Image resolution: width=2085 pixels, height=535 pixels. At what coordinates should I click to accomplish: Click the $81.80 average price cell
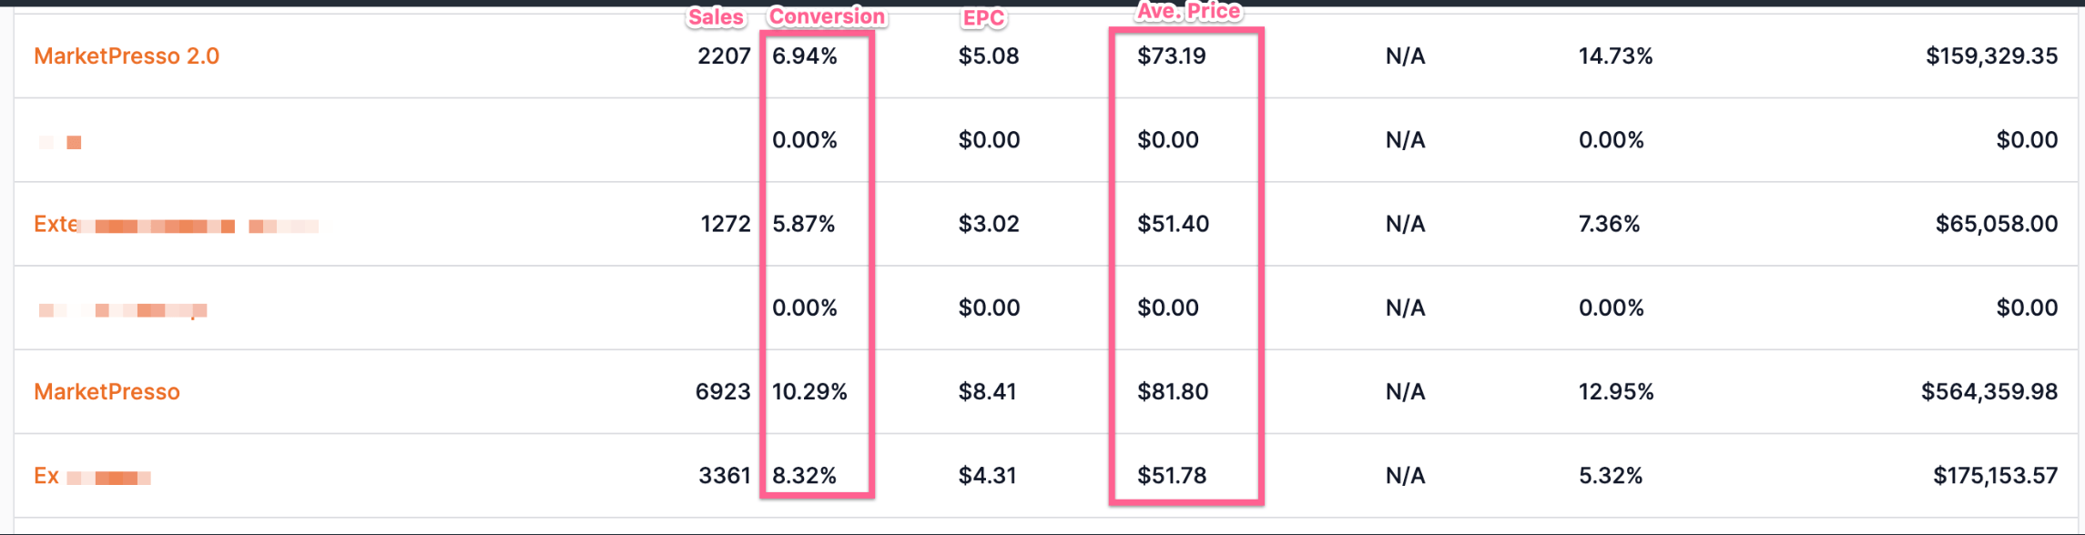(x=1173, y=392)
